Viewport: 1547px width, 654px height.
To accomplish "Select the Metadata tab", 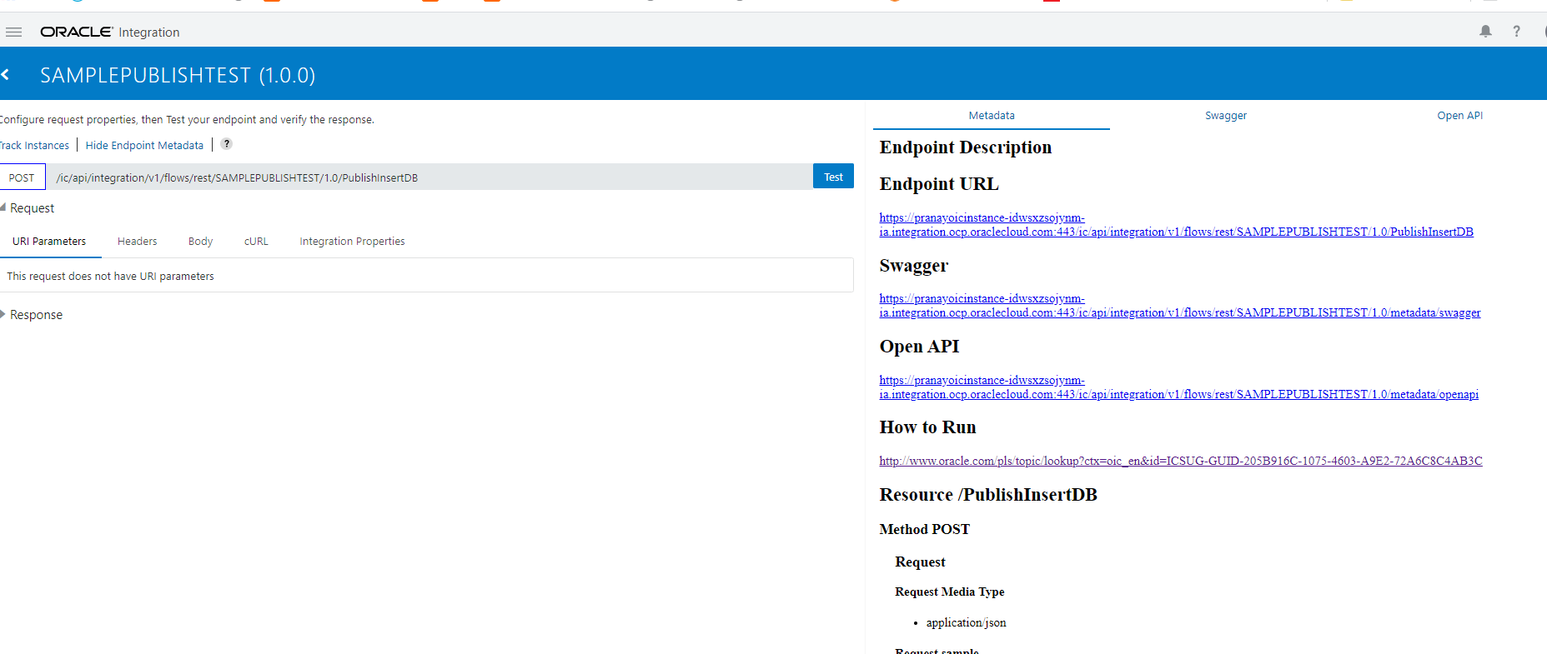I will tap(992, 116).
